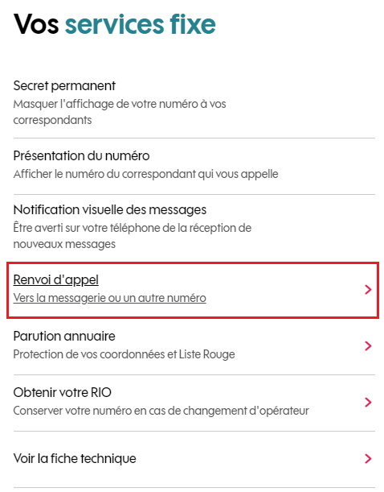Click "Vers la messagerie ou un autre numéro" link
384x492 pixels.
[109, 298]
